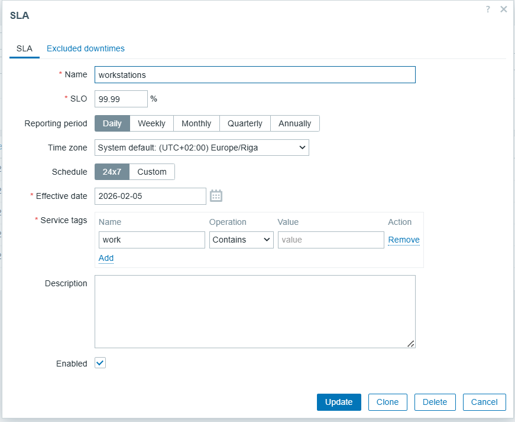Set reporting period to Monthly

196,123
